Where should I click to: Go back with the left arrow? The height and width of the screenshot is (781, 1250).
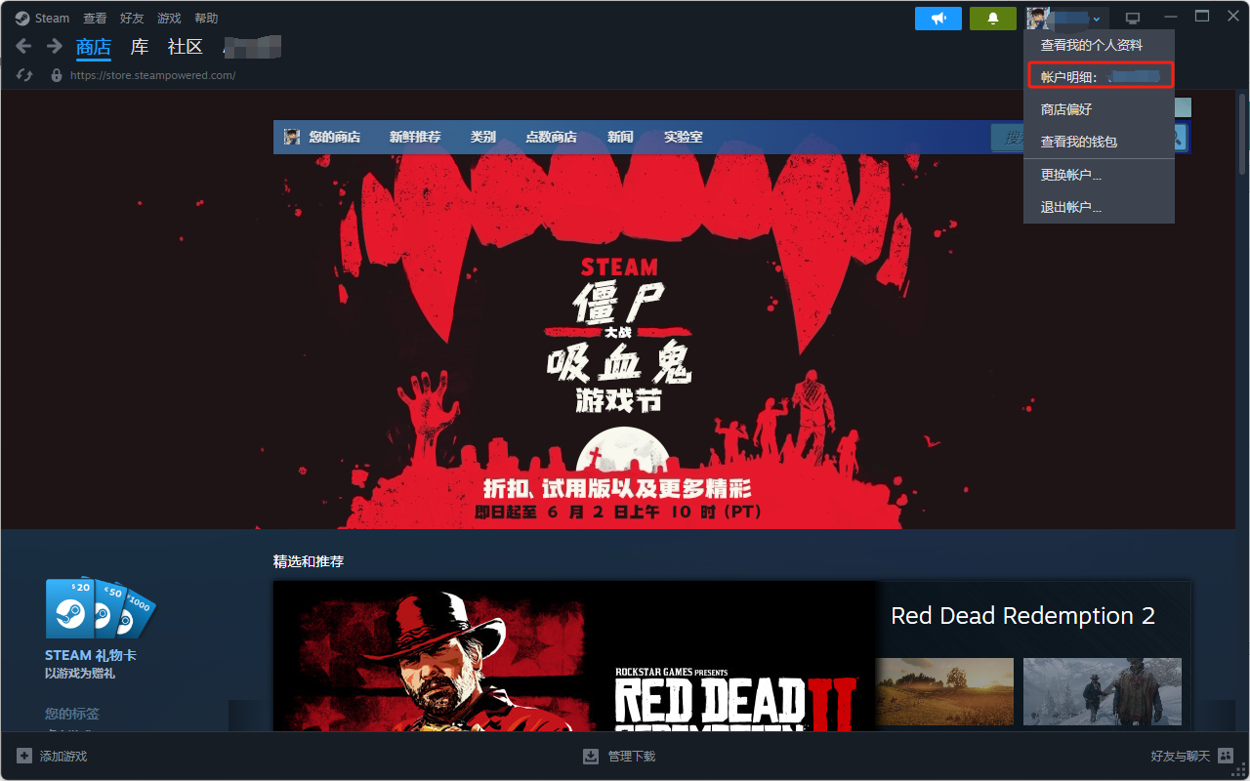(24, 46)
